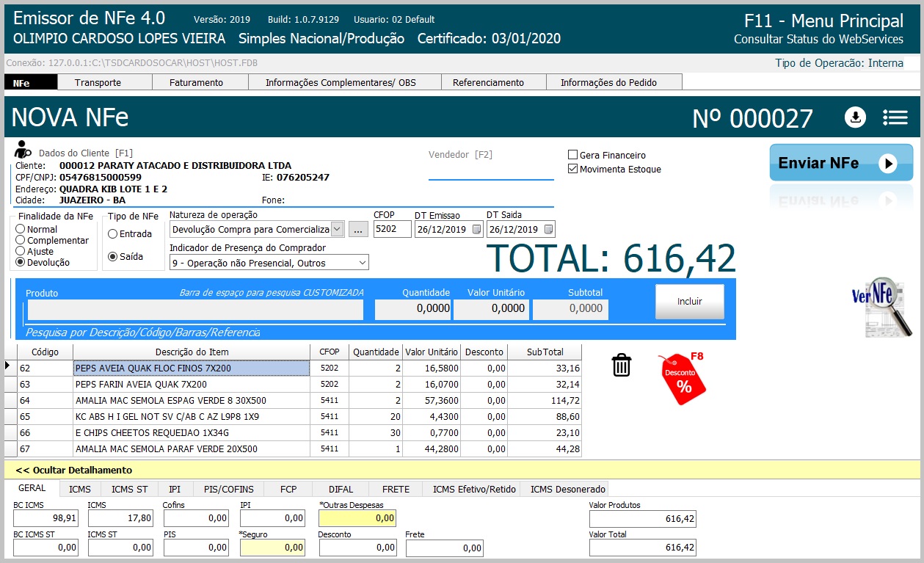Screen dimensions: 924x563
Task: Open the ICMS detail tab
Action: click(80, 489)
